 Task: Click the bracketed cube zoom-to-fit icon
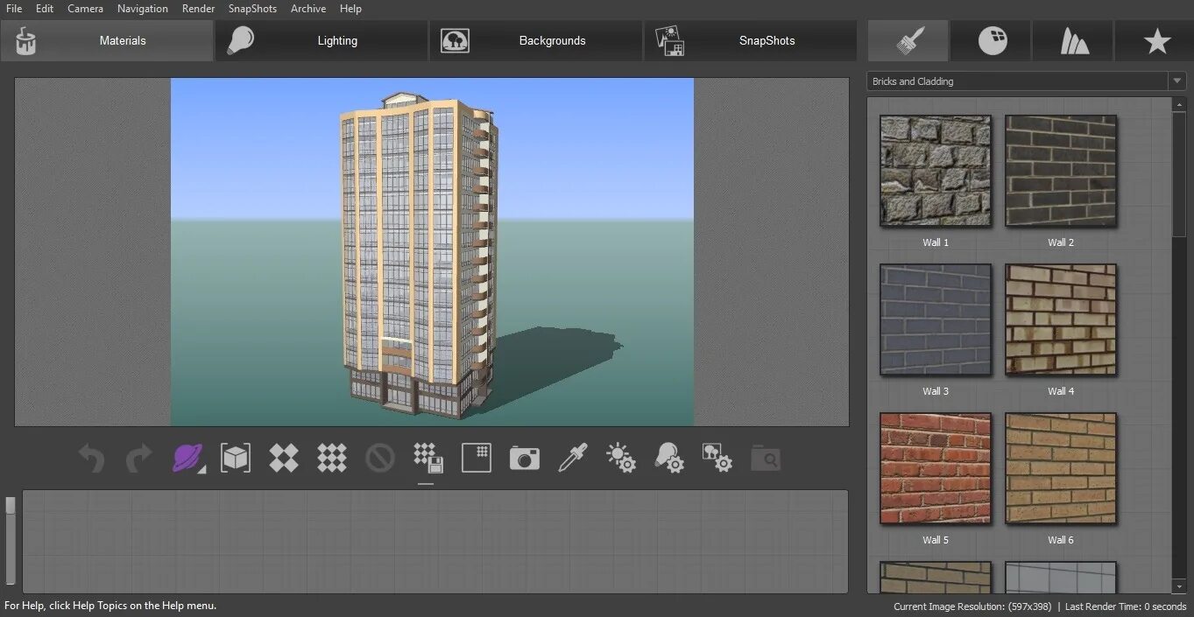pos(236,458)
